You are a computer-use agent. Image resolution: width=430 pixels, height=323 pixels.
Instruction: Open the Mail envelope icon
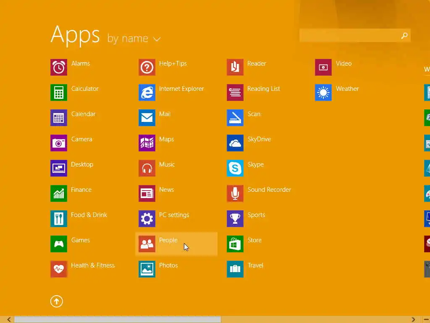tap(147, 118)
